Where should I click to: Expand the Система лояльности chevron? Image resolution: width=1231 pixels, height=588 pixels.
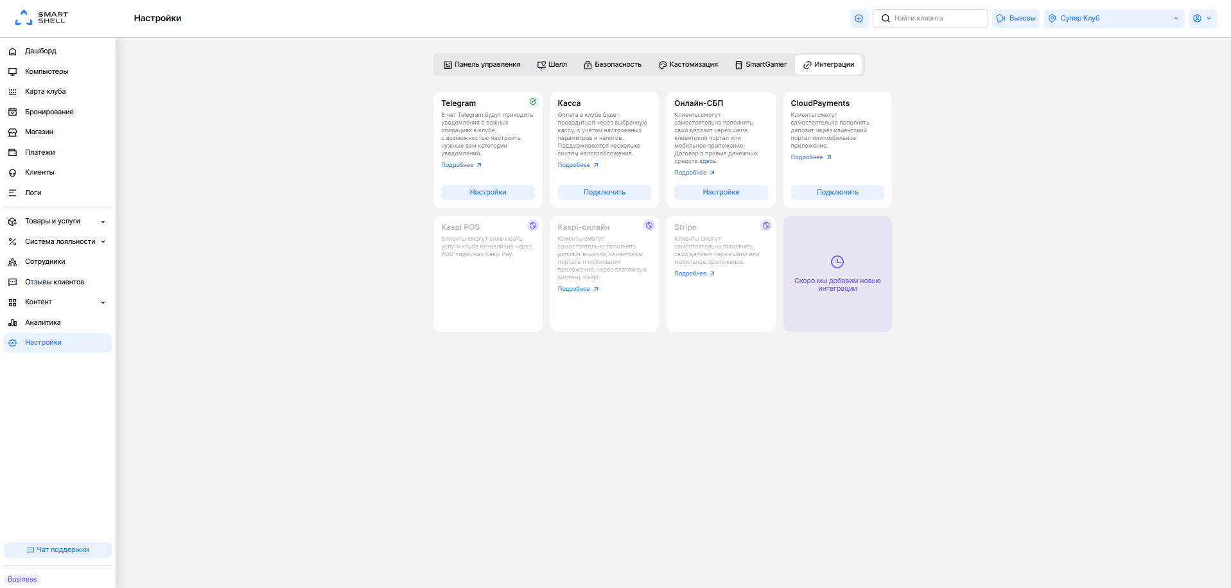(103, 242)
